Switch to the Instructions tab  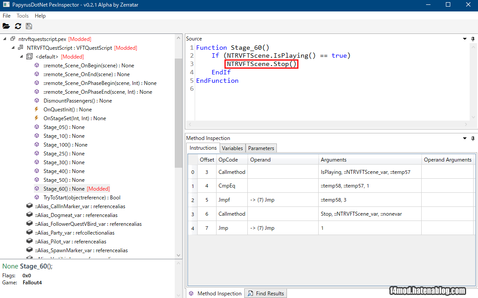click(x=203, y=148)
